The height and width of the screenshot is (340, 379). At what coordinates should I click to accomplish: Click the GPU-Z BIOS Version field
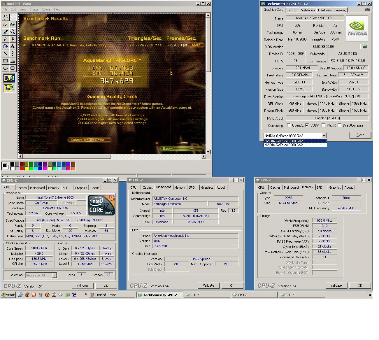pyautogui.click(x=323, y=47)
